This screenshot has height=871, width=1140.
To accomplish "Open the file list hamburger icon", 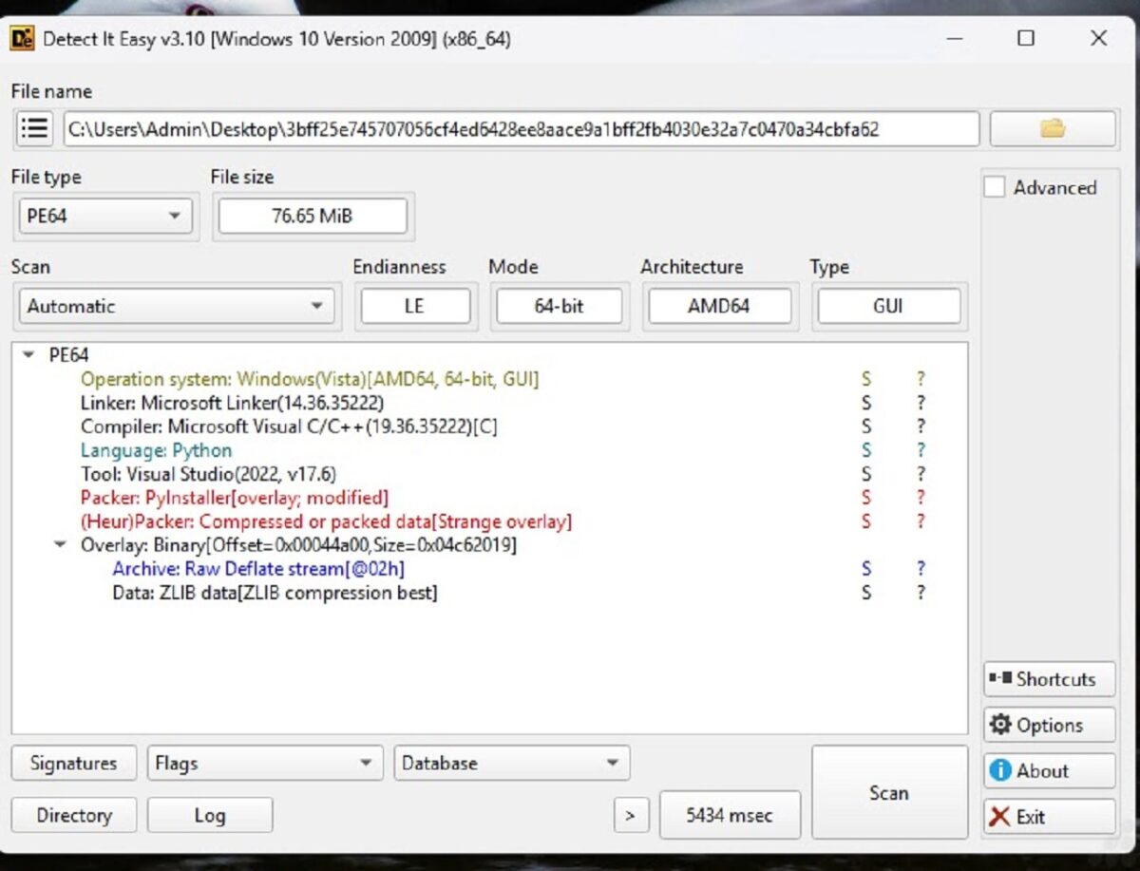I will [35, 129].
